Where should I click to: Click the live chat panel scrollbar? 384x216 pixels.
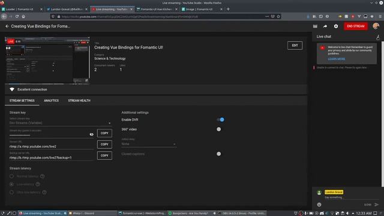[x=383, y=114]
